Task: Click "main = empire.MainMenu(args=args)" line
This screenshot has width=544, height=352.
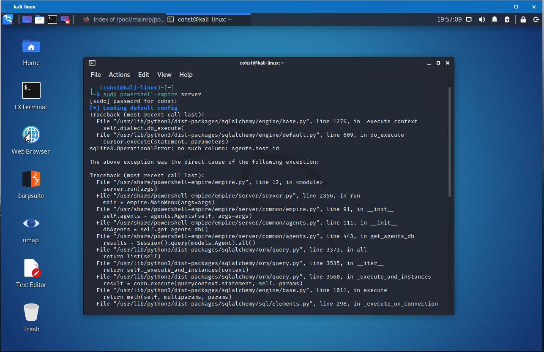Action: click(159, 202)
